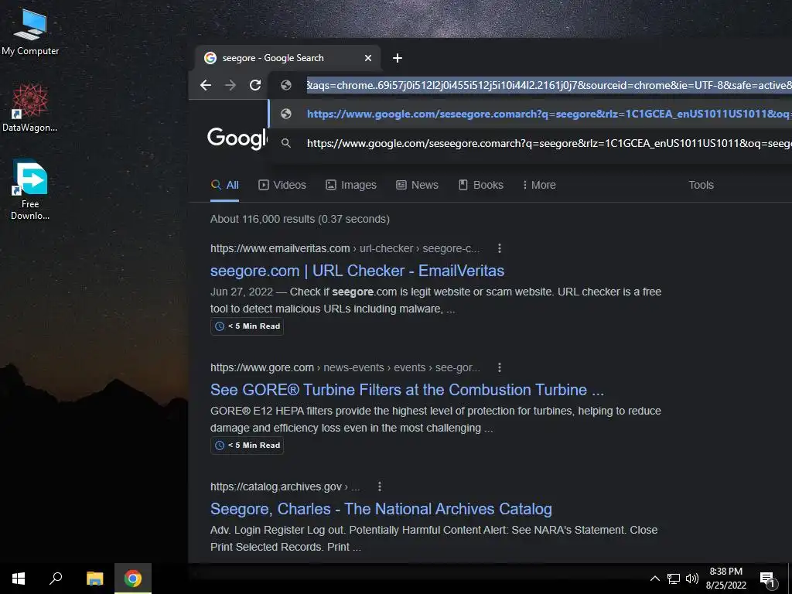Open volume control tray icon
The height and width of the screenshot is (594, 792).
point(691,579)
